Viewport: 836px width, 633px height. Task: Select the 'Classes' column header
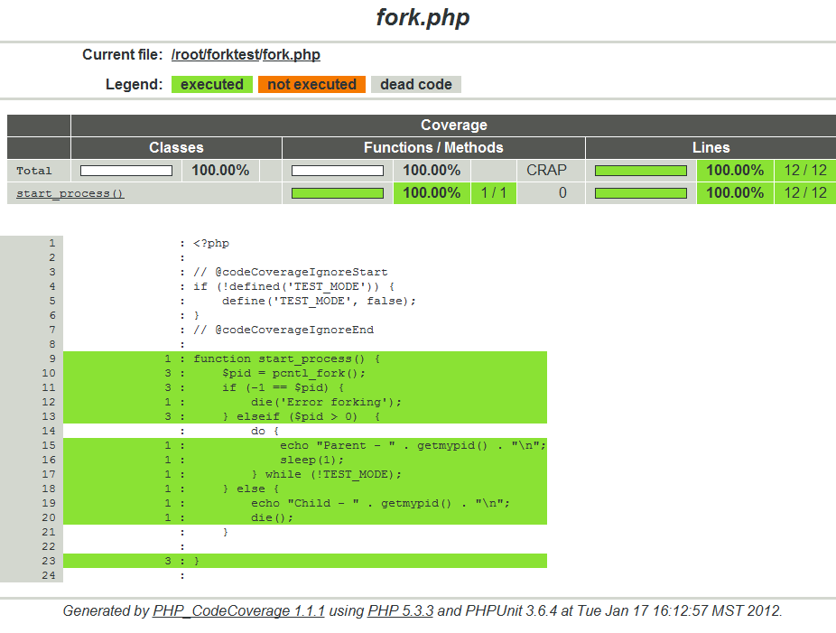point(176,148)
